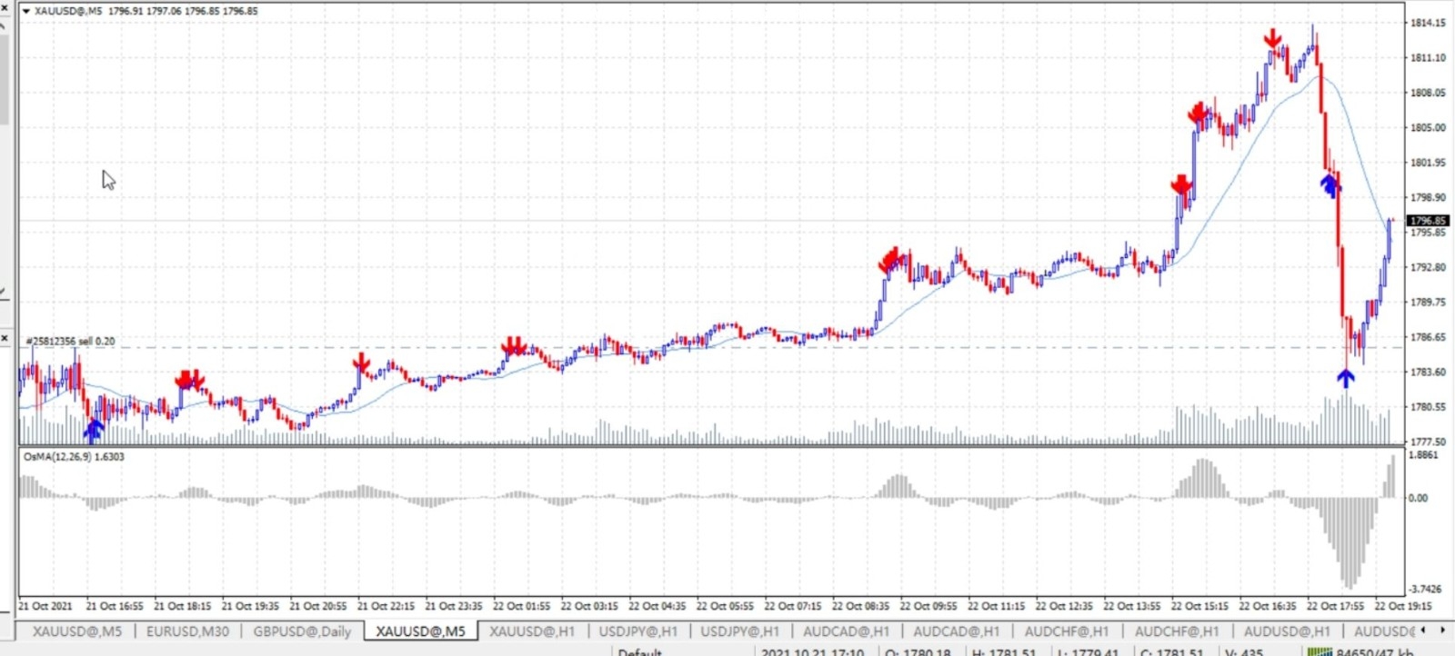Image resolution: width=1455 pixels, height=656 pixels.
Task: Switch to the EURUSD,M30 chart tab
Action: pyautogui.click(x=187, y=631)
